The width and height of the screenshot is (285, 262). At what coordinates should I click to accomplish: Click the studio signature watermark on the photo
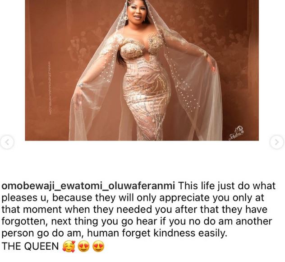click(x=236, y=133)
